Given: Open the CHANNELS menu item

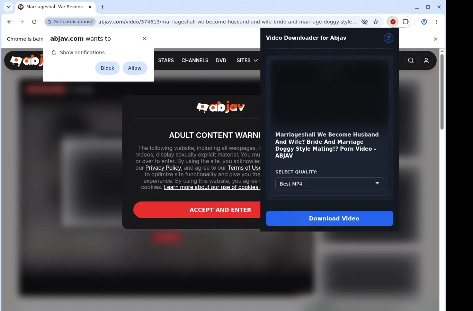Looking at the screenshot, I should coord(195,60).
